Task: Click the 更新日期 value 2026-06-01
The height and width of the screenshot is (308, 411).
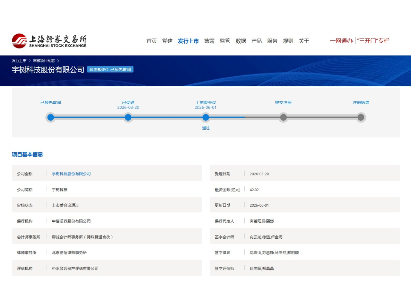Action: pyautogui.click(x=259, y=205)
